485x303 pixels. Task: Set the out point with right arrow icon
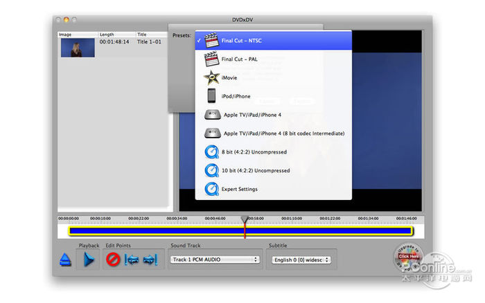[x=150, y=260]
